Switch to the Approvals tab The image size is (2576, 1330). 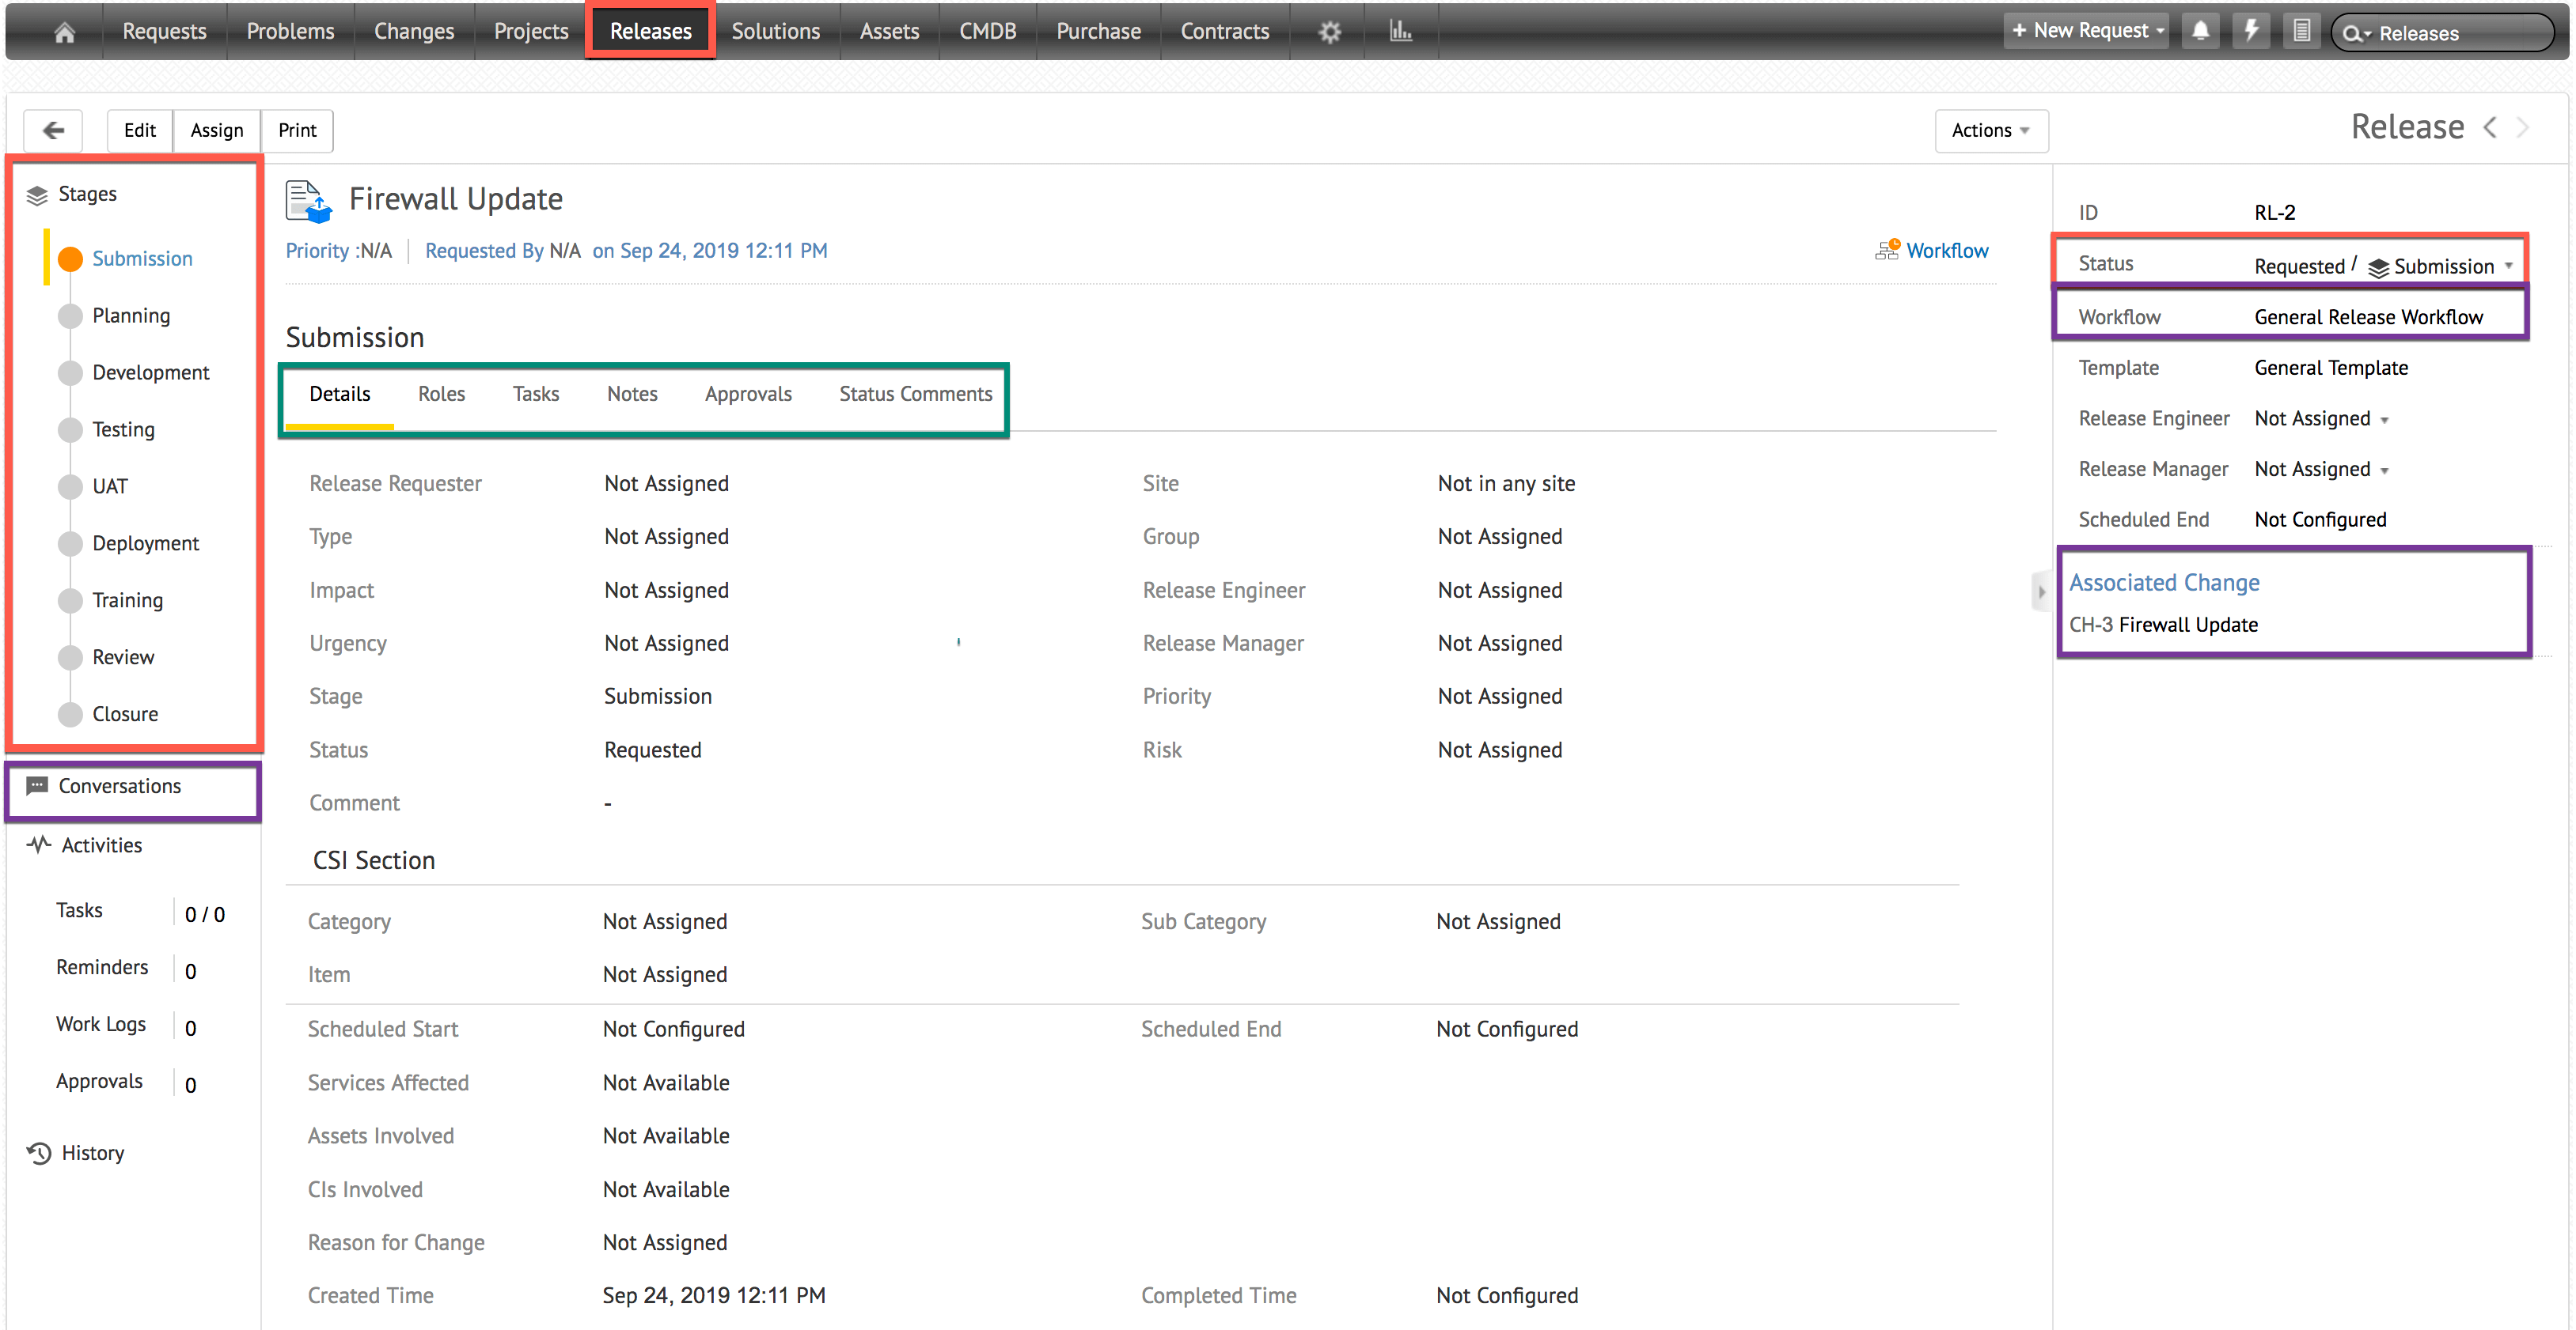(x=747, y=394)
